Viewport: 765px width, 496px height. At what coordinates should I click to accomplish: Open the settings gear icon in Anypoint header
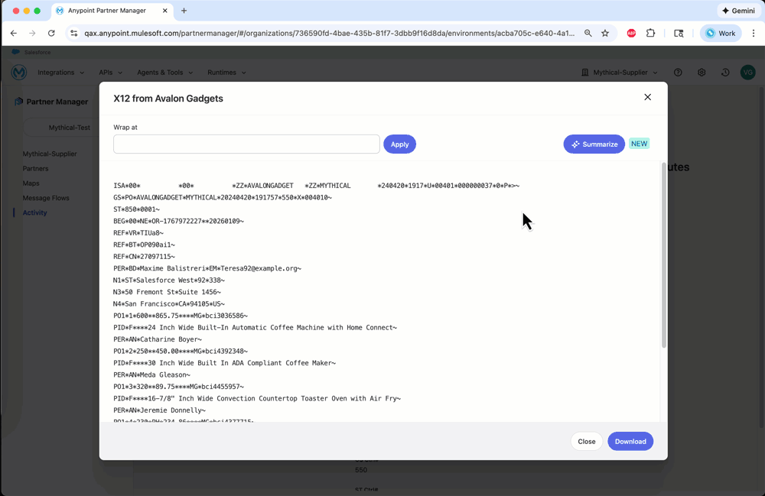[x=702, y=73]
